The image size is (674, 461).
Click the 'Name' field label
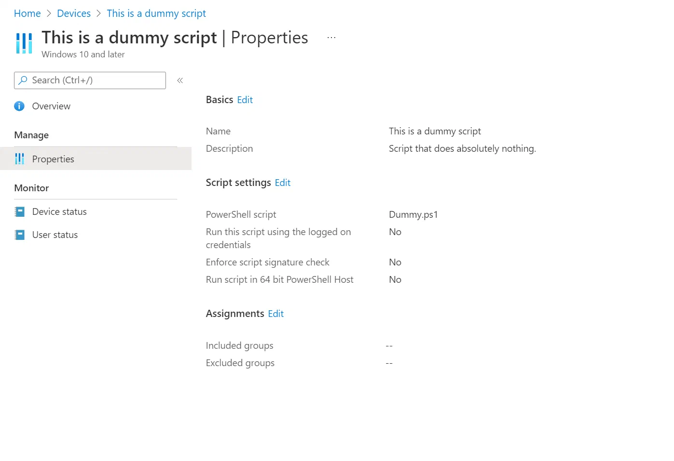218,131
